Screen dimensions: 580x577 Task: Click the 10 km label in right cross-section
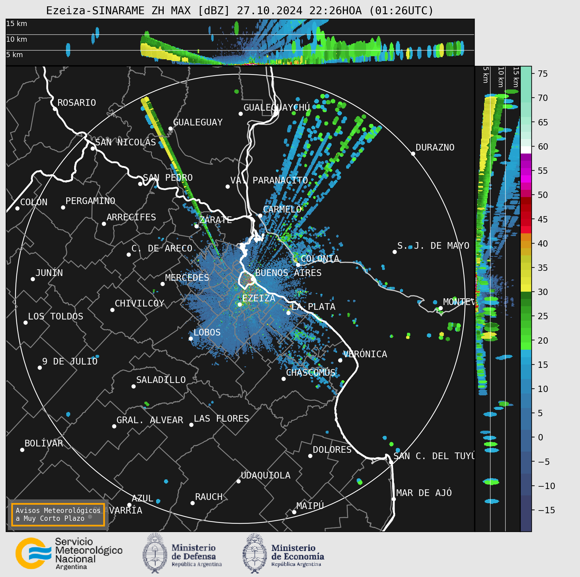[x=501, y=77]
